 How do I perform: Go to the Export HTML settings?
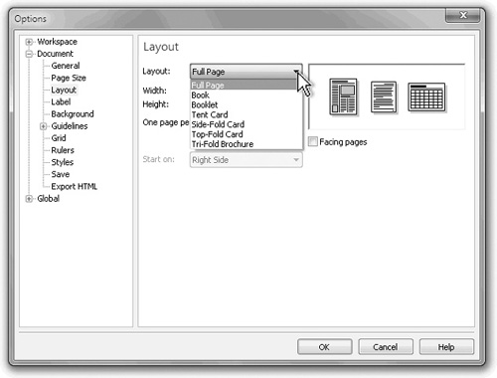point(75,187)
